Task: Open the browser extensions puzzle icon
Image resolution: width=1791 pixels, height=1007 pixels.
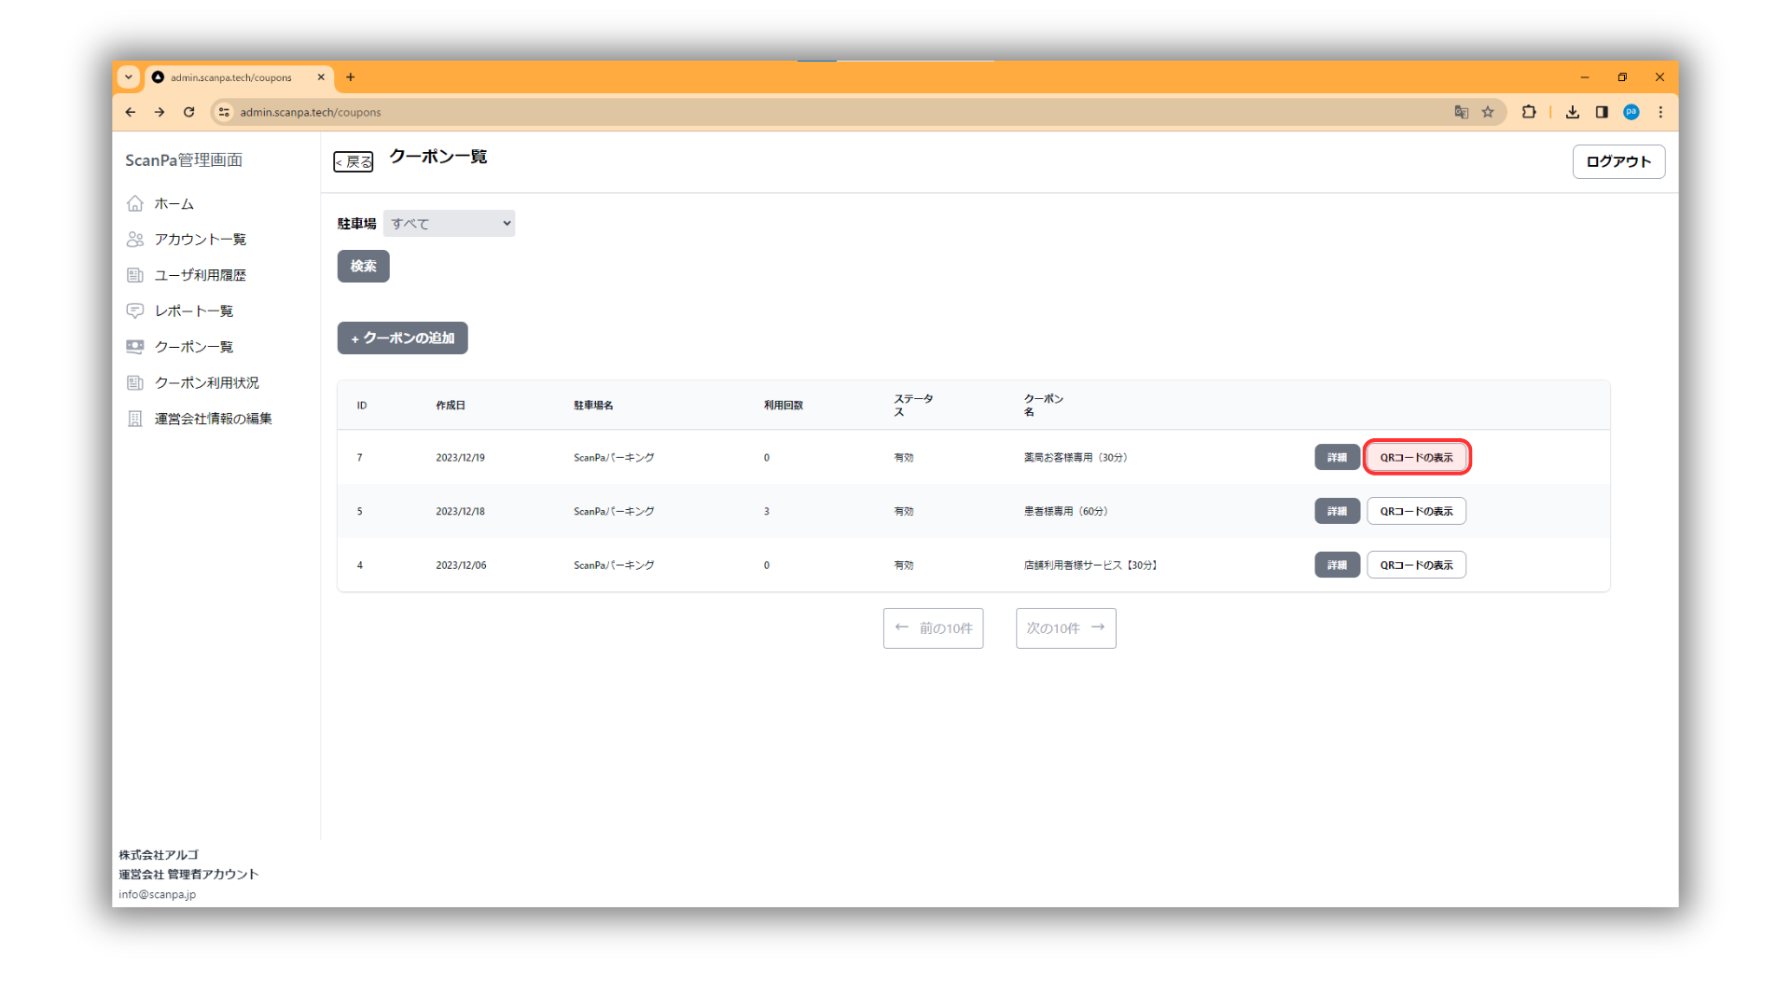Action: (1529, 112)
